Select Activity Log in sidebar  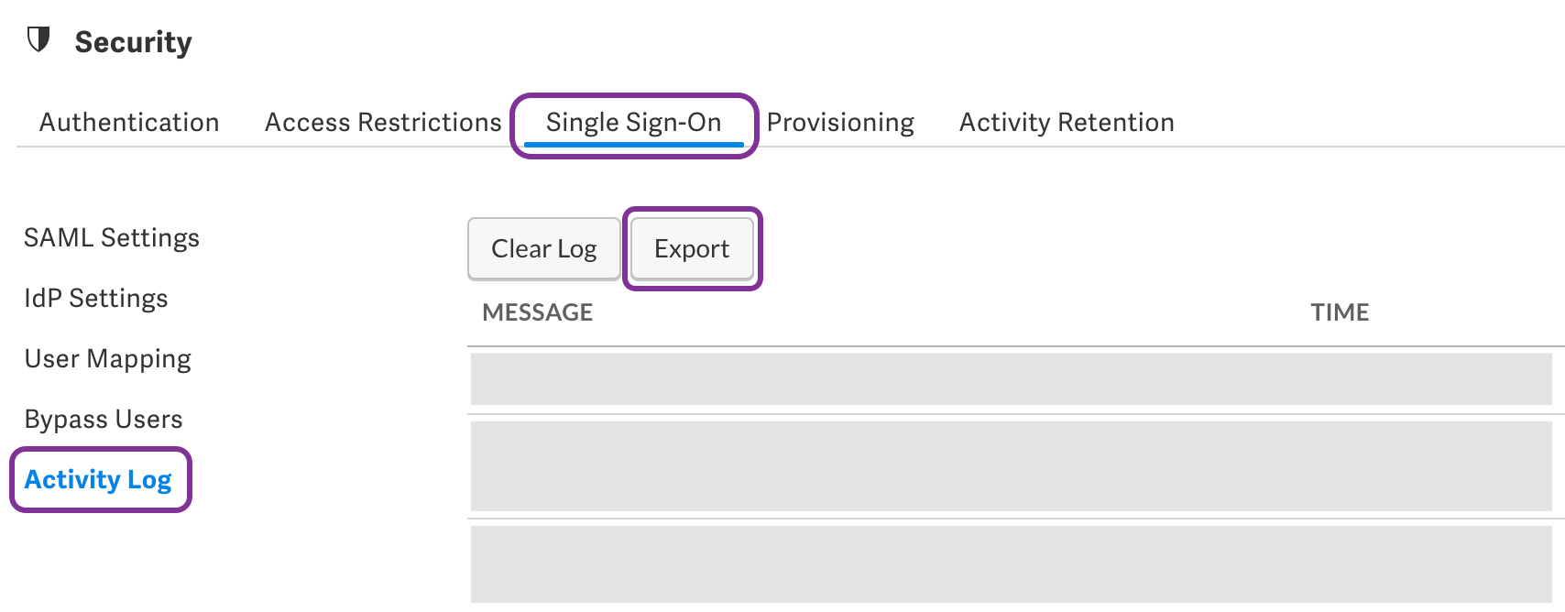(98, 480)
